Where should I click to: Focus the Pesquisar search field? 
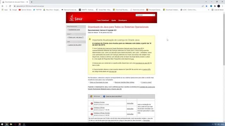tap(144, 15)
